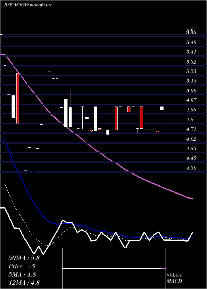Click the 5.23 price axis label
The image size is (207, 289).
(191, 71)
